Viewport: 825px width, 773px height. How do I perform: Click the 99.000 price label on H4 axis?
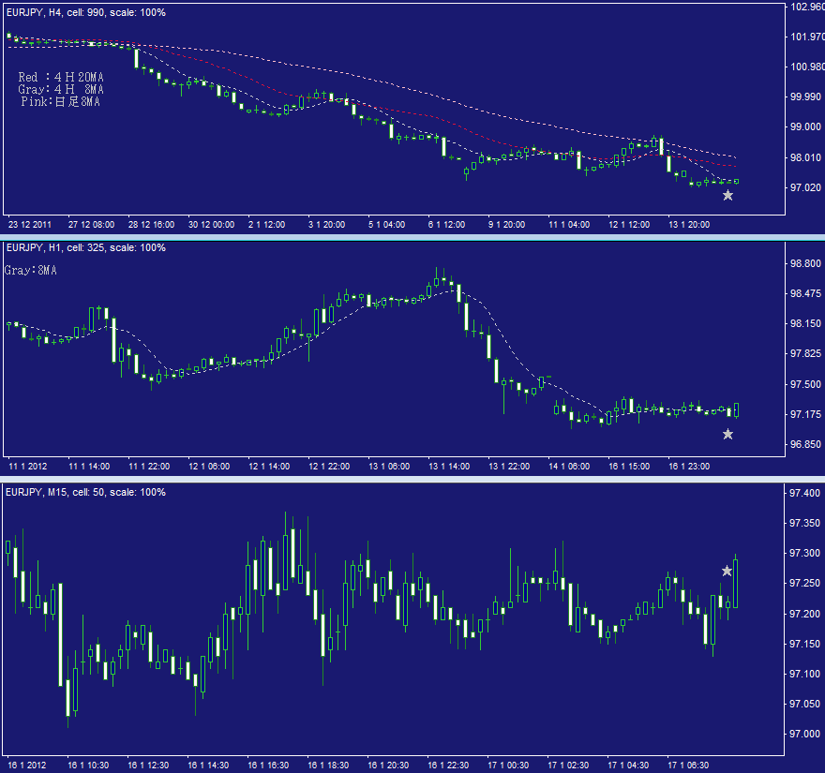[x=805, y=126]
